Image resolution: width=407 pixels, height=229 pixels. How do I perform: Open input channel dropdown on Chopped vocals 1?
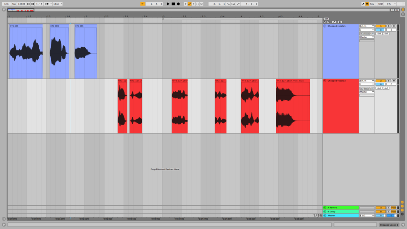click(x=367, y=30)
